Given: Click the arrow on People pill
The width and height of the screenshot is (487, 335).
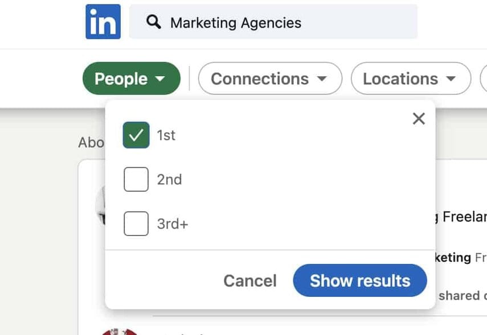Looking at the screenshot, I should click(160, 79).
